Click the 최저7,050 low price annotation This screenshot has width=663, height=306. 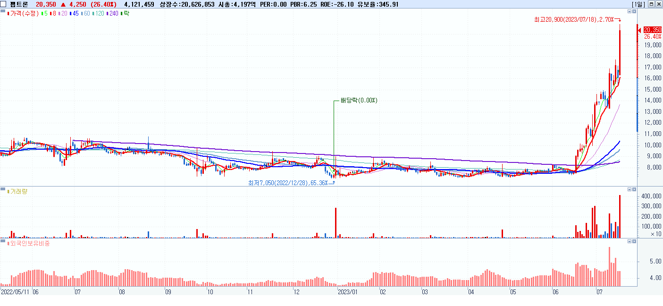(x=288, y=183)
